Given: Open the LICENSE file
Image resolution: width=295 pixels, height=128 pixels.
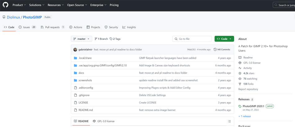Looking at the screenshot, I should [83, 103].
